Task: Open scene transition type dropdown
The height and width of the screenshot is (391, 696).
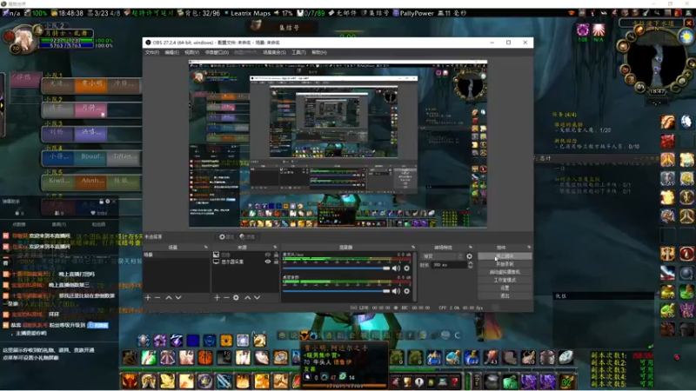Action: pos(443,256)
